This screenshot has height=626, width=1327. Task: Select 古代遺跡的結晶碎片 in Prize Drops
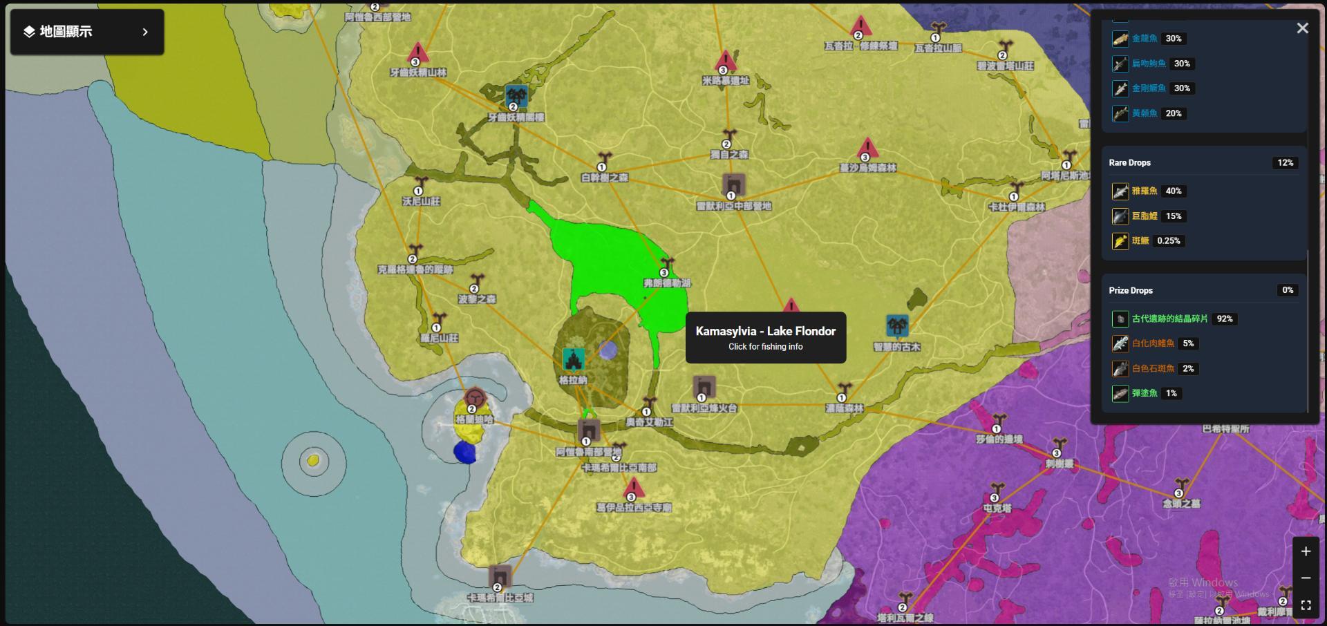point(1169,319)
